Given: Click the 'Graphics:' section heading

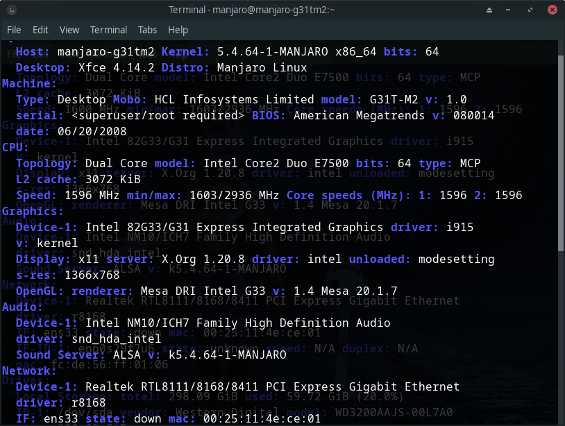Looking at the screenshot, I should (x=33, y=211).
